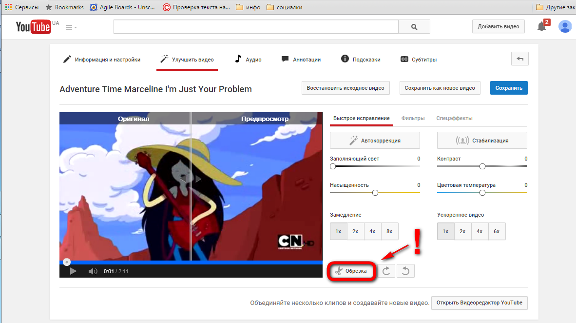Set Ускоренное видео to 1x
This screenshot has height=323, width=576.
(x=445, y=231)
